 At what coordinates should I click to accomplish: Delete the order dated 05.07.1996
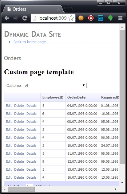(19, 114)
